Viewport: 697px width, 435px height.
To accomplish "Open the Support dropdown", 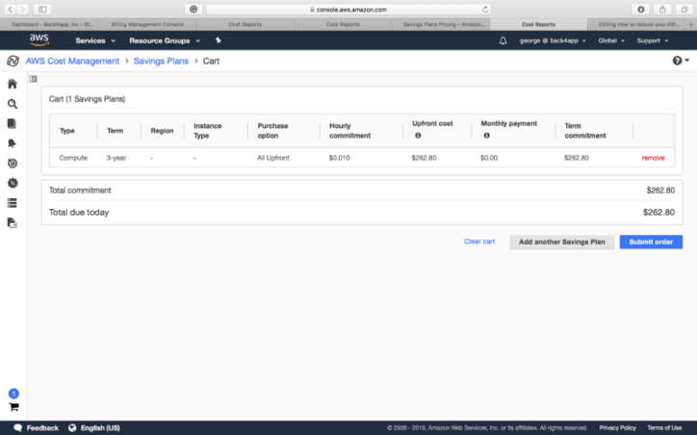I will (x=652, y=40).
